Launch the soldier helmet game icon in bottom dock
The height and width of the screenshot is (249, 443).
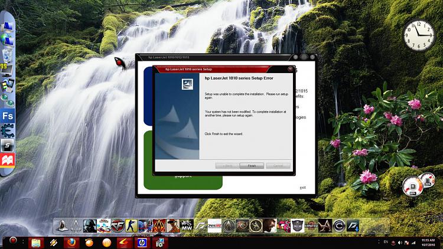(x=90, y=226)
